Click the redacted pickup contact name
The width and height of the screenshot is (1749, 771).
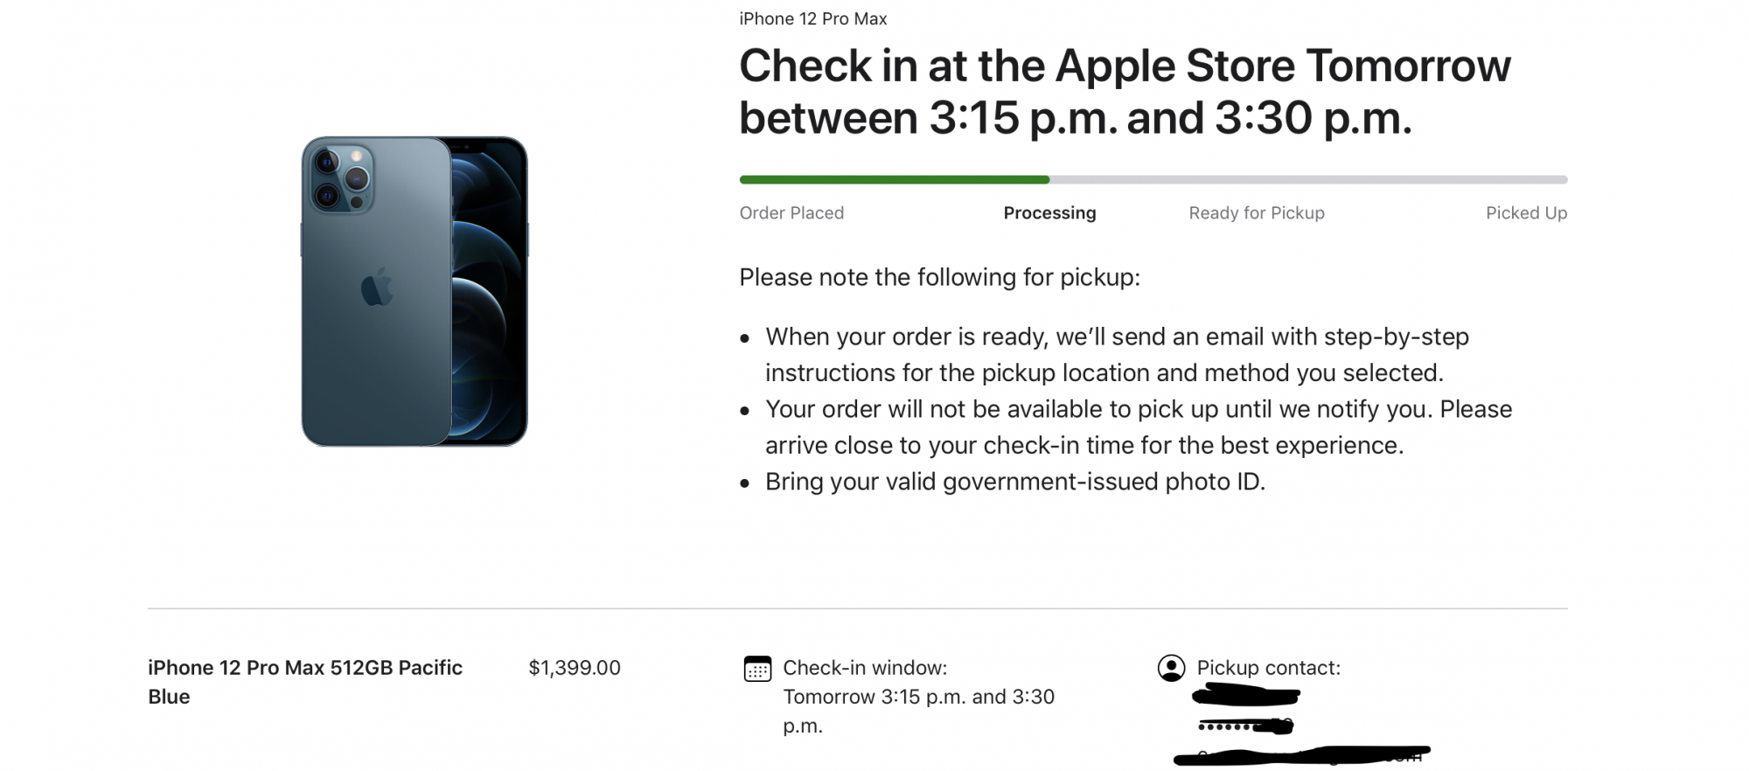point(1245,696)
